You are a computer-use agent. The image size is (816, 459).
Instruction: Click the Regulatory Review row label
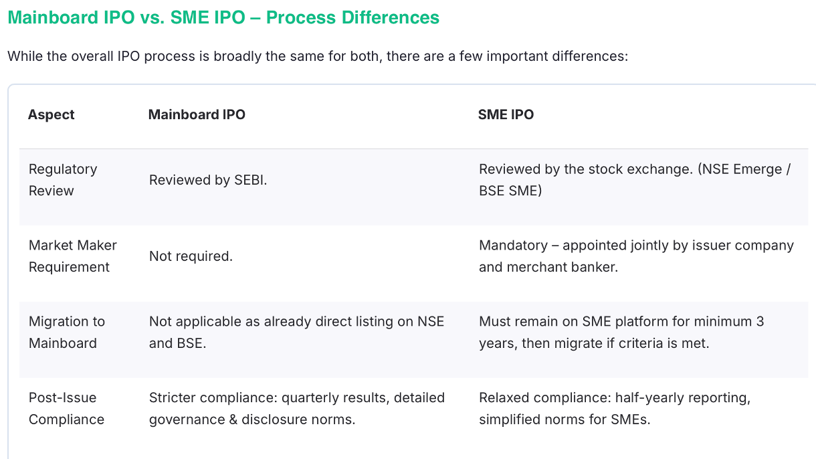[x=63, y=180]
